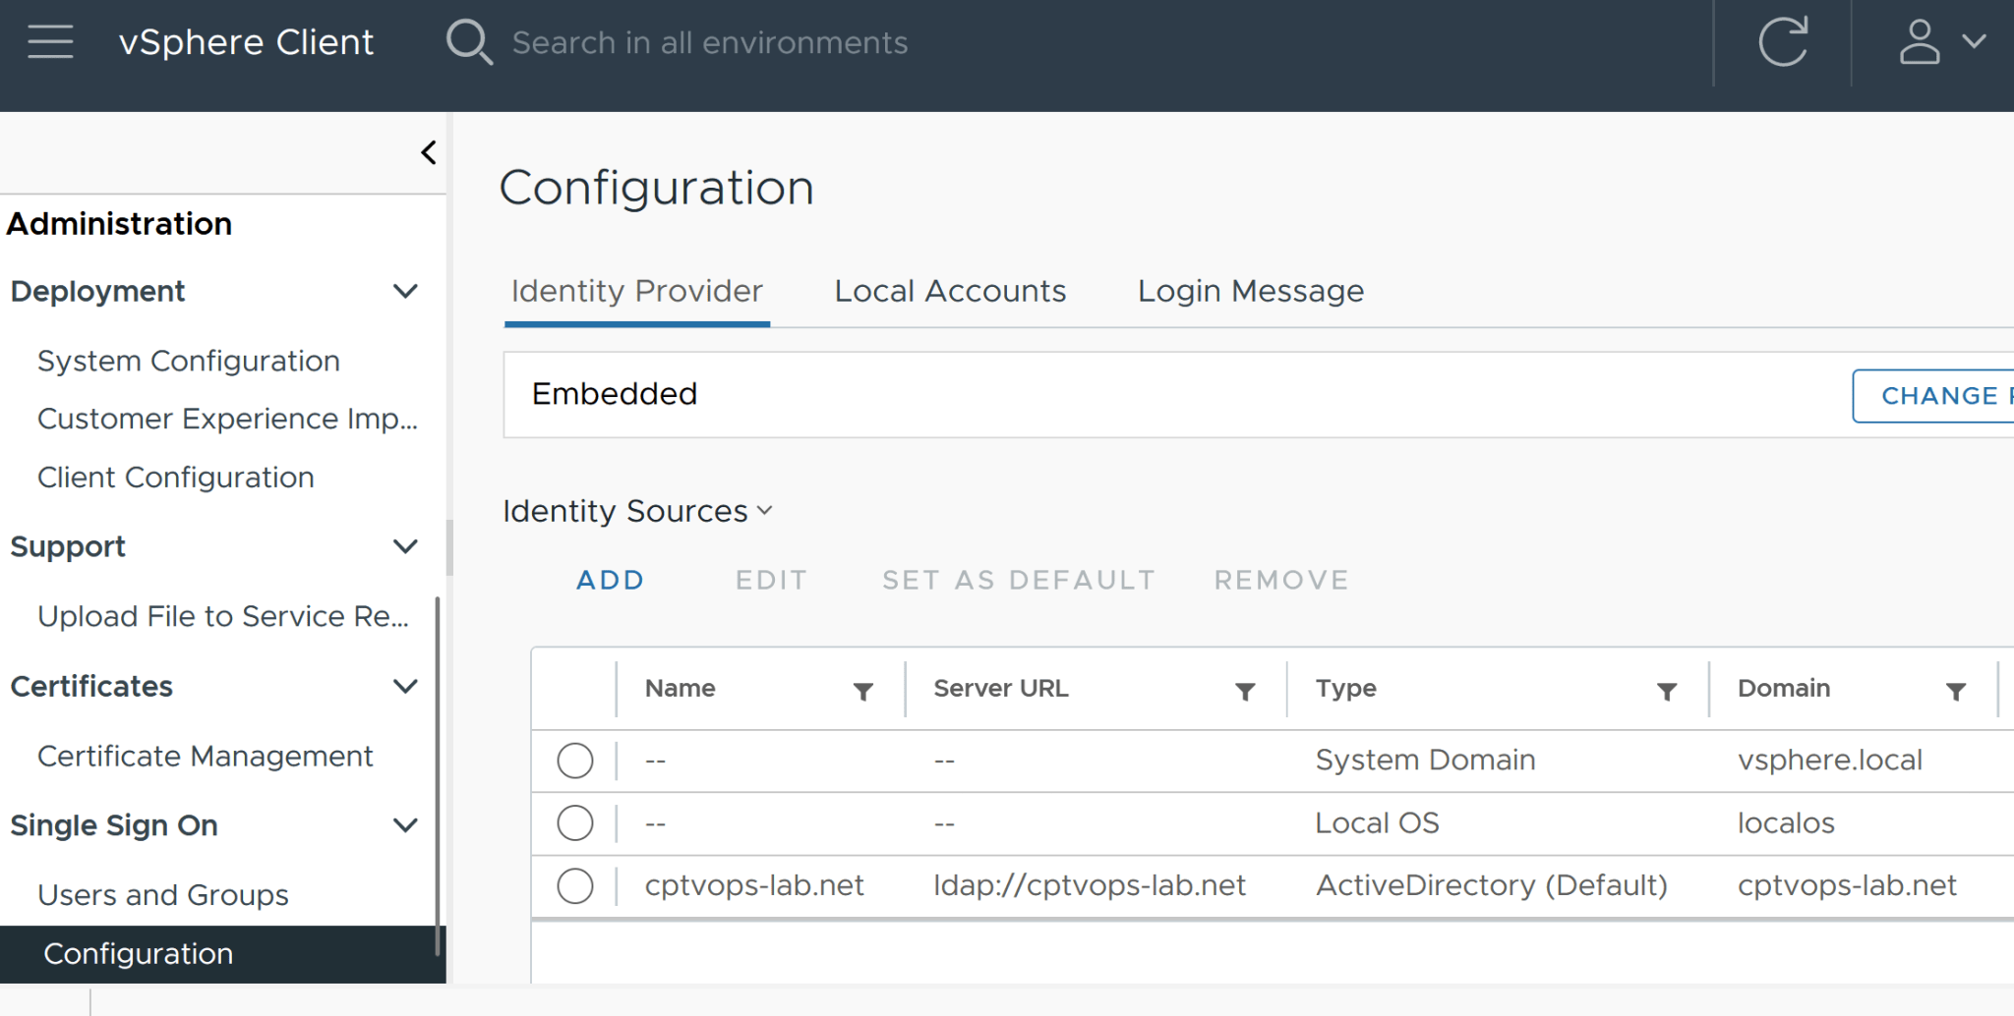Screen dimensions: 2014x1016
Task: Click the ADD identity source link
Action: pos(610,580)
